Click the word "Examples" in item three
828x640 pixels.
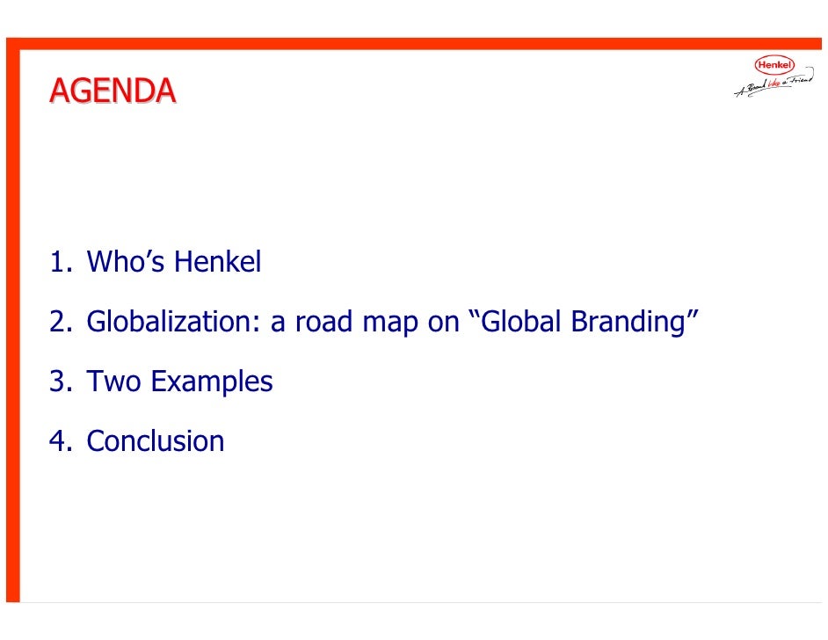point(212,382)
